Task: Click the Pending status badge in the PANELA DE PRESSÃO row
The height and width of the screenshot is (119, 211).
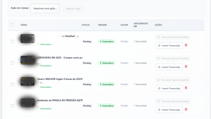Action: tap(87, 106)
